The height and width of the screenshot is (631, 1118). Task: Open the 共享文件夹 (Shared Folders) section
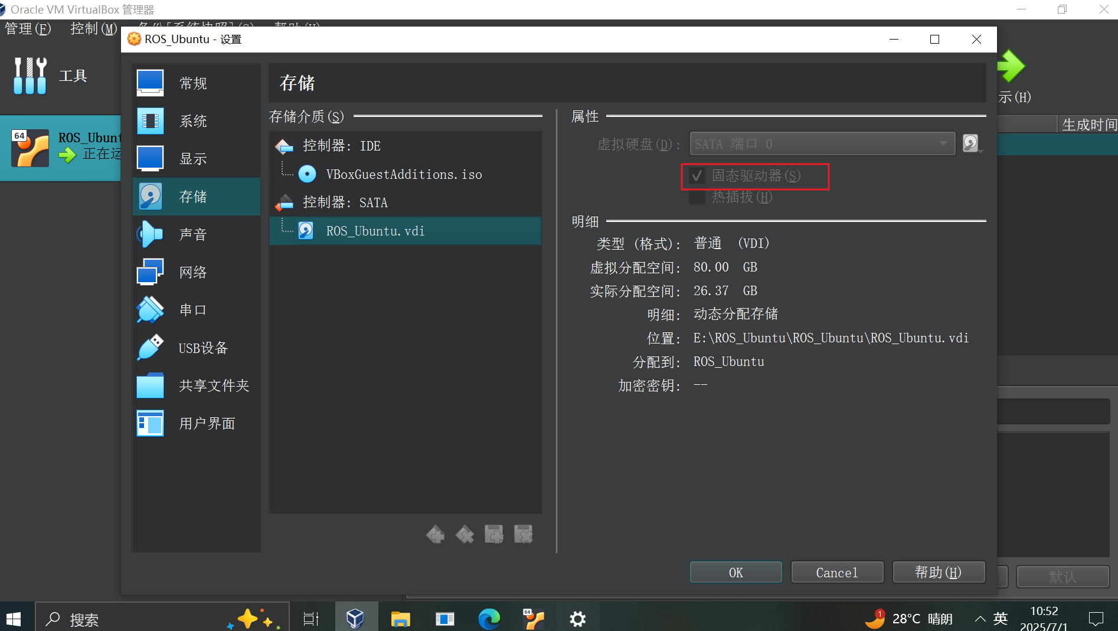[x=214, y=385]
